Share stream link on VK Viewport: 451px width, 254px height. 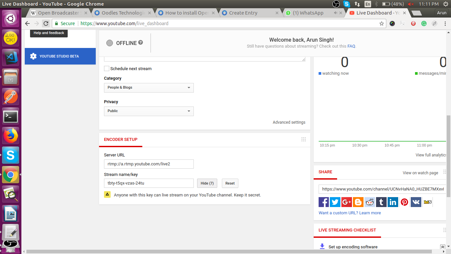pos(416,202)
